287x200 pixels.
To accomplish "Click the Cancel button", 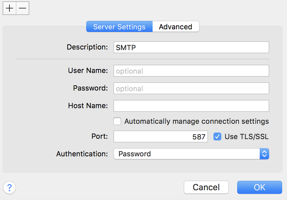I will [206, 187].
